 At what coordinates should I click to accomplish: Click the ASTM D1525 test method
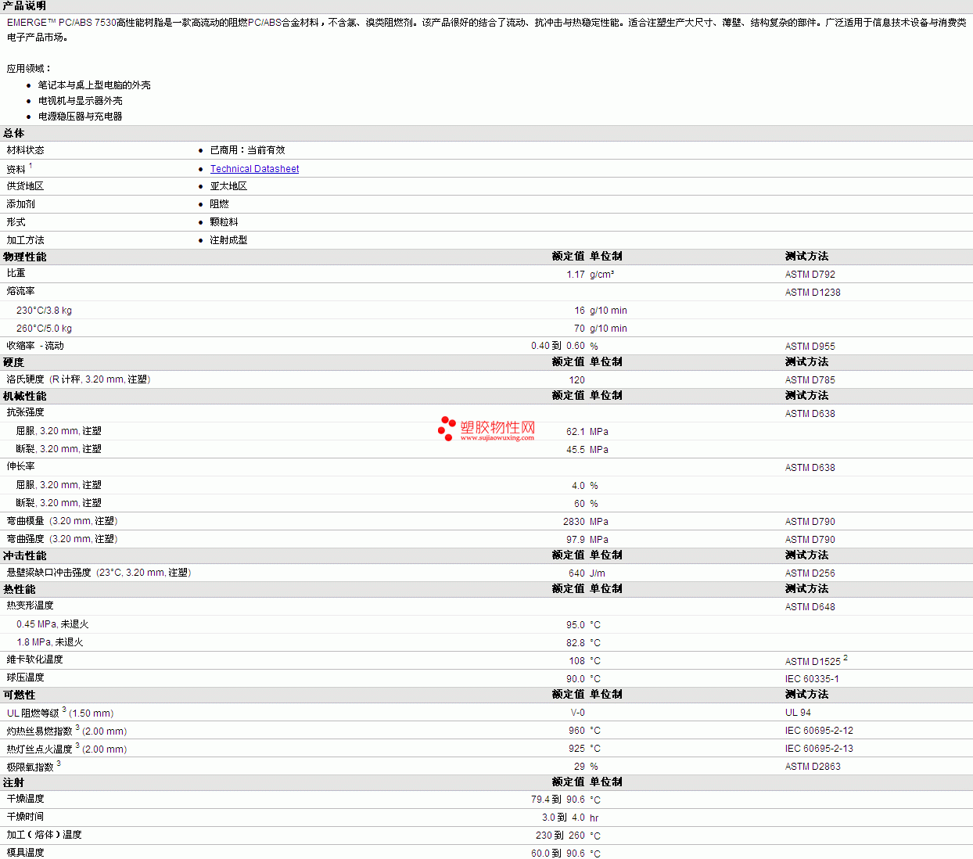tap(813, 662)
